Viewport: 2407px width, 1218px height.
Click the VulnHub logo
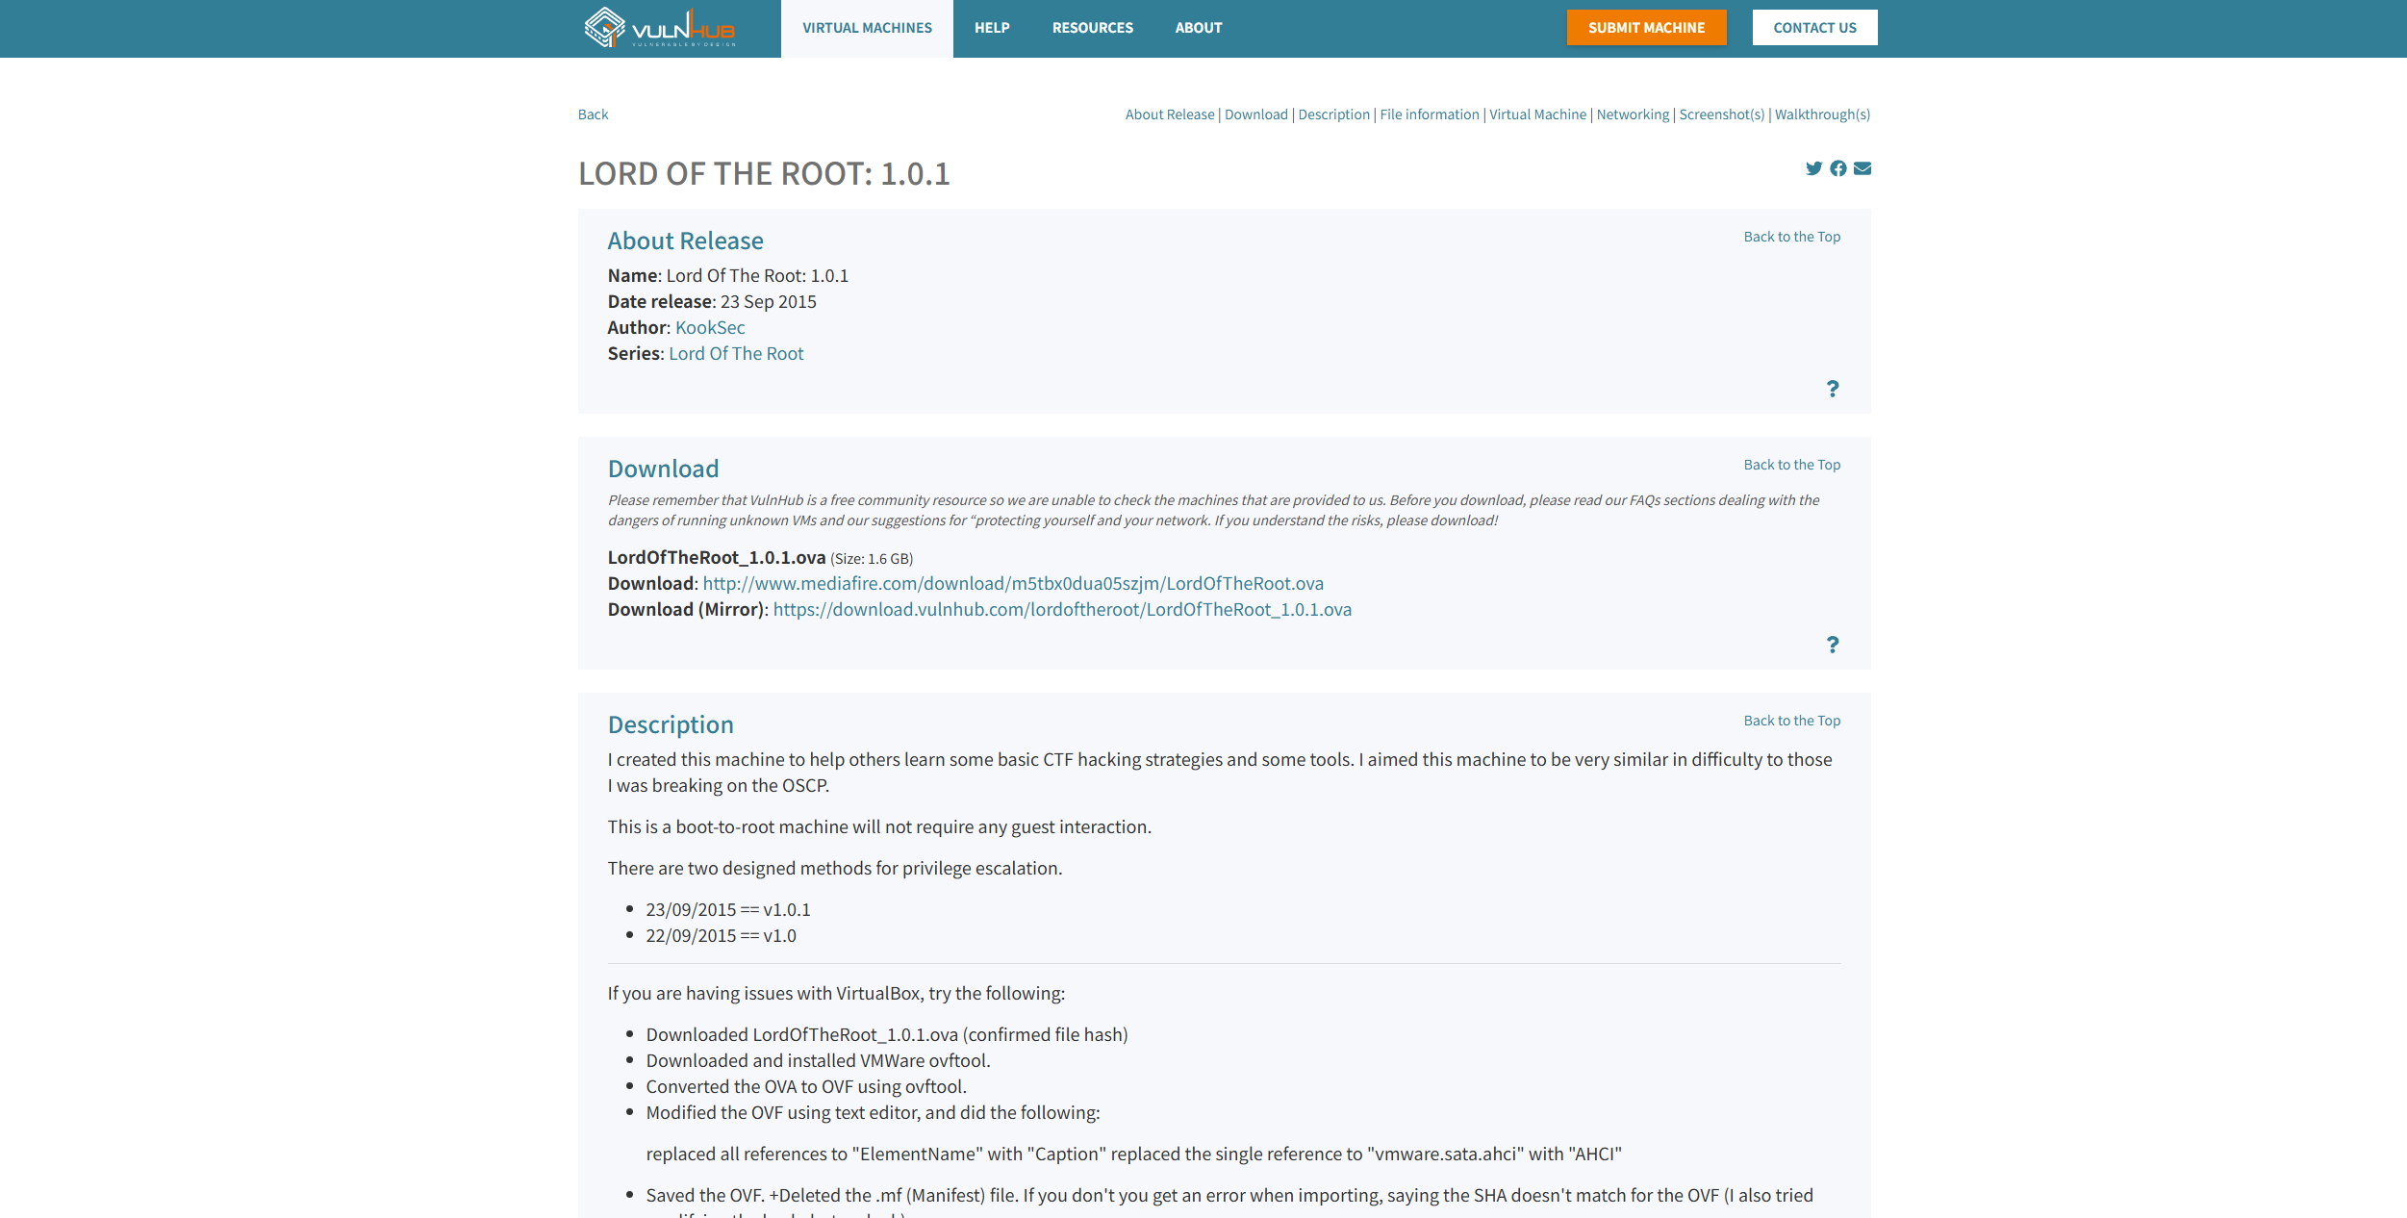660,28
